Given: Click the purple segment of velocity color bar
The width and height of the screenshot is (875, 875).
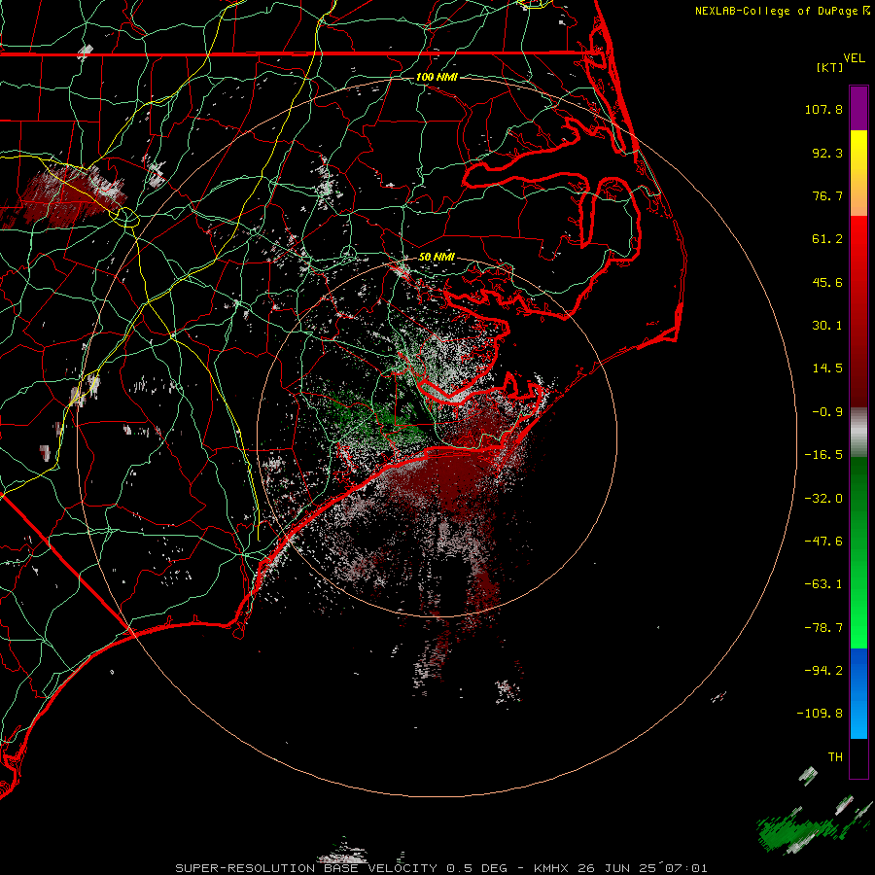Looking at the screenshot, I should (x=858, y=108).
